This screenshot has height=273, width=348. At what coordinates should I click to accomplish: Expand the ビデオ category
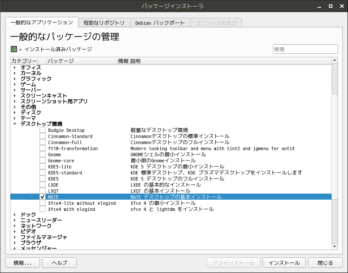coord(15,231)
